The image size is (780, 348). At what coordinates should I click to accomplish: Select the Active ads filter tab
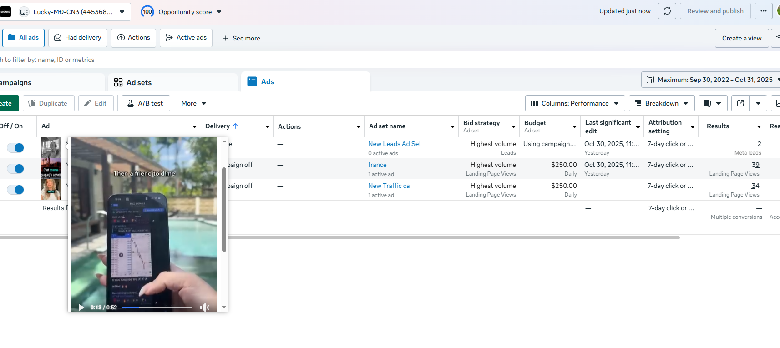point(186,38)
